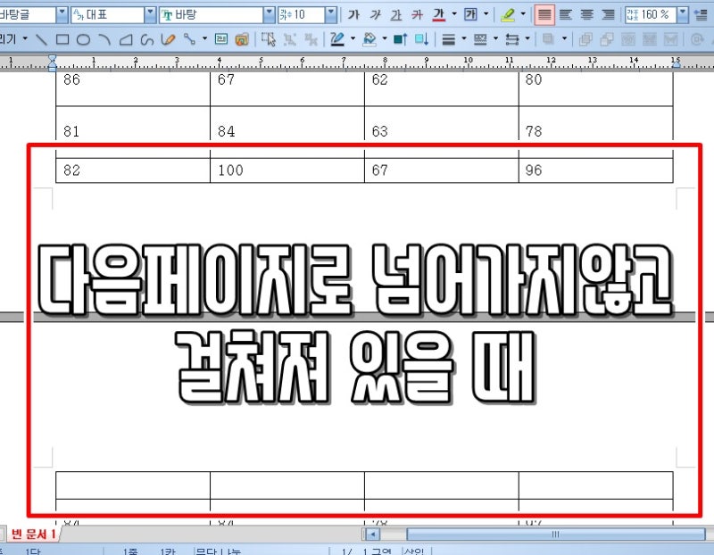Screen dimensions: 714x555
Task: Apply strikethrough to text
Action: coord(417,14)
